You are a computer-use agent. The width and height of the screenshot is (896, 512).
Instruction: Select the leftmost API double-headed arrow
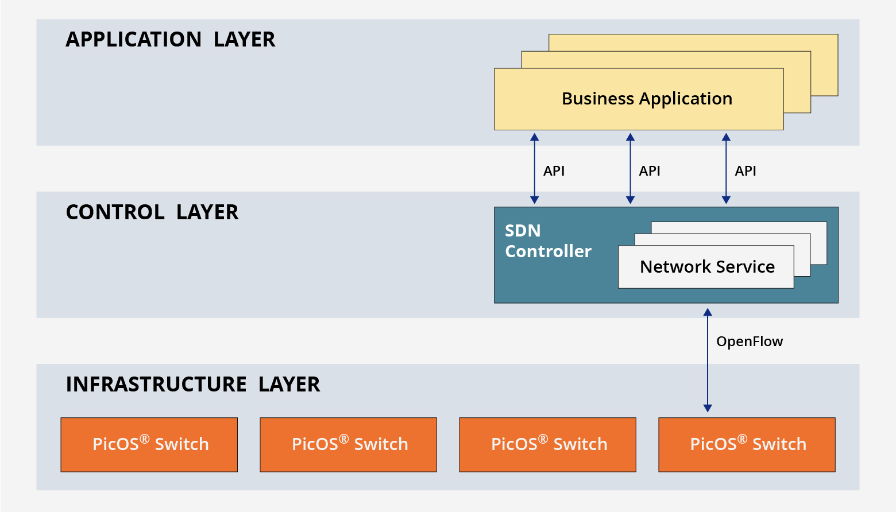click(535, 169)
